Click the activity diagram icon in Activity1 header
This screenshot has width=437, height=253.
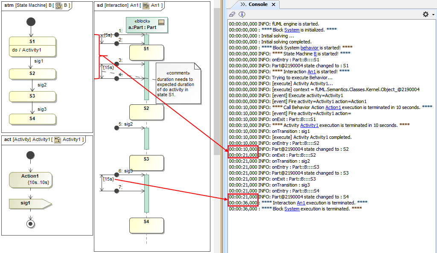pos(57,140)
